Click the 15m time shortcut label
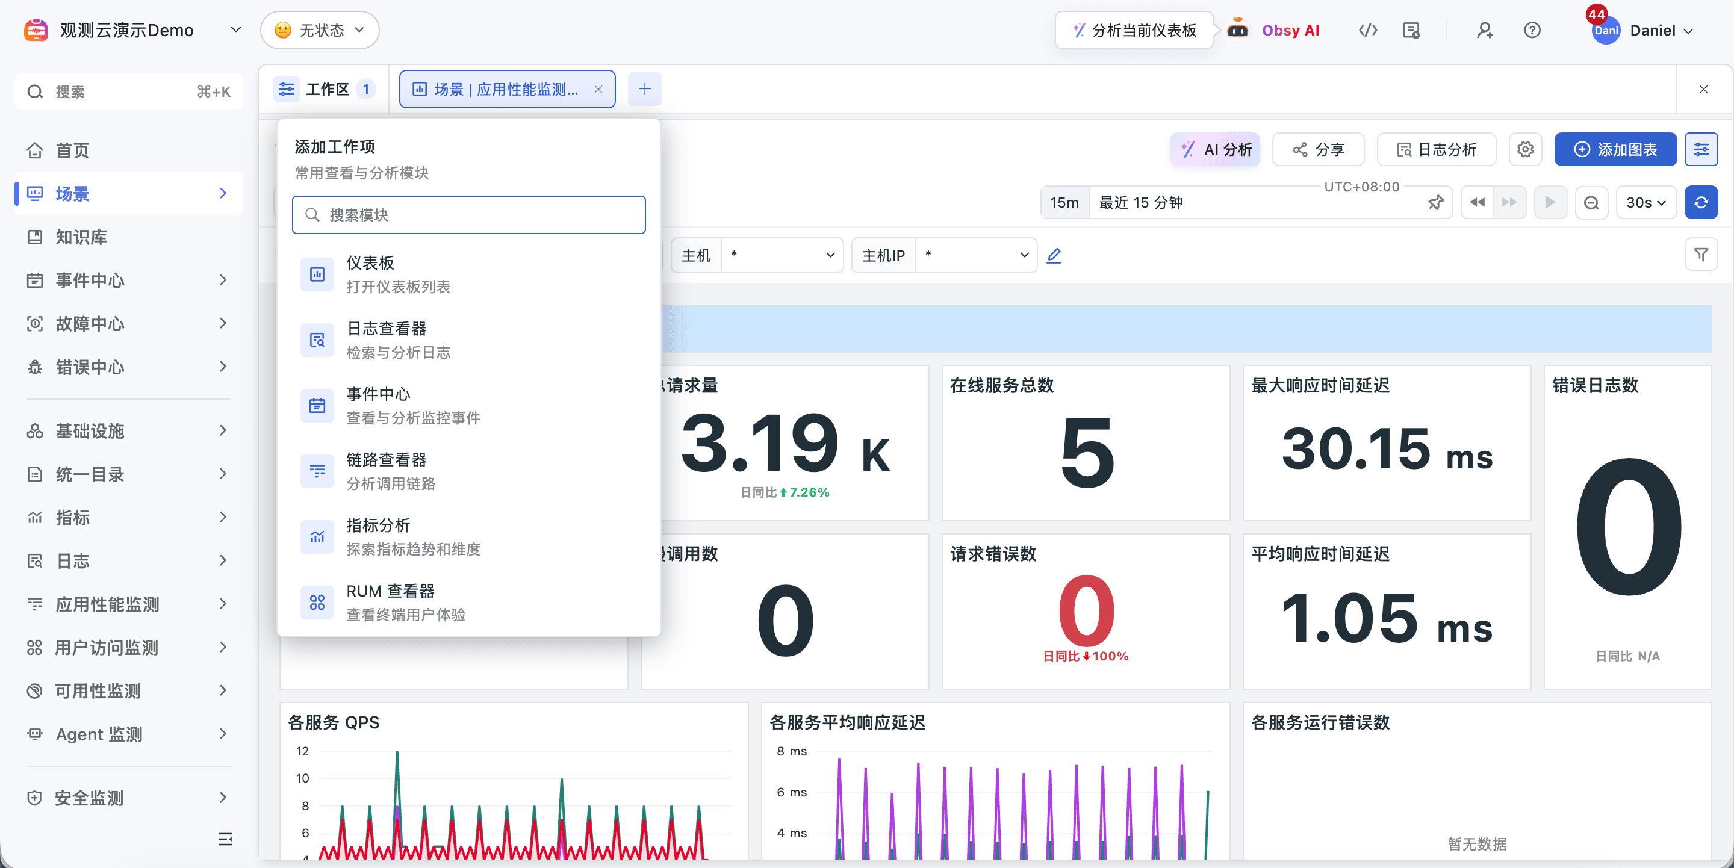1734x868 pixels. tap(1064, 202)
